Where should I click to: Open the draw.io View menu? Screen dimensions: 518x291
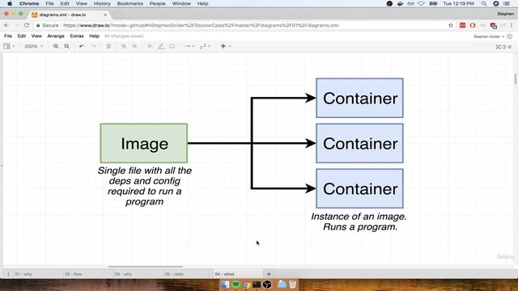36,36
